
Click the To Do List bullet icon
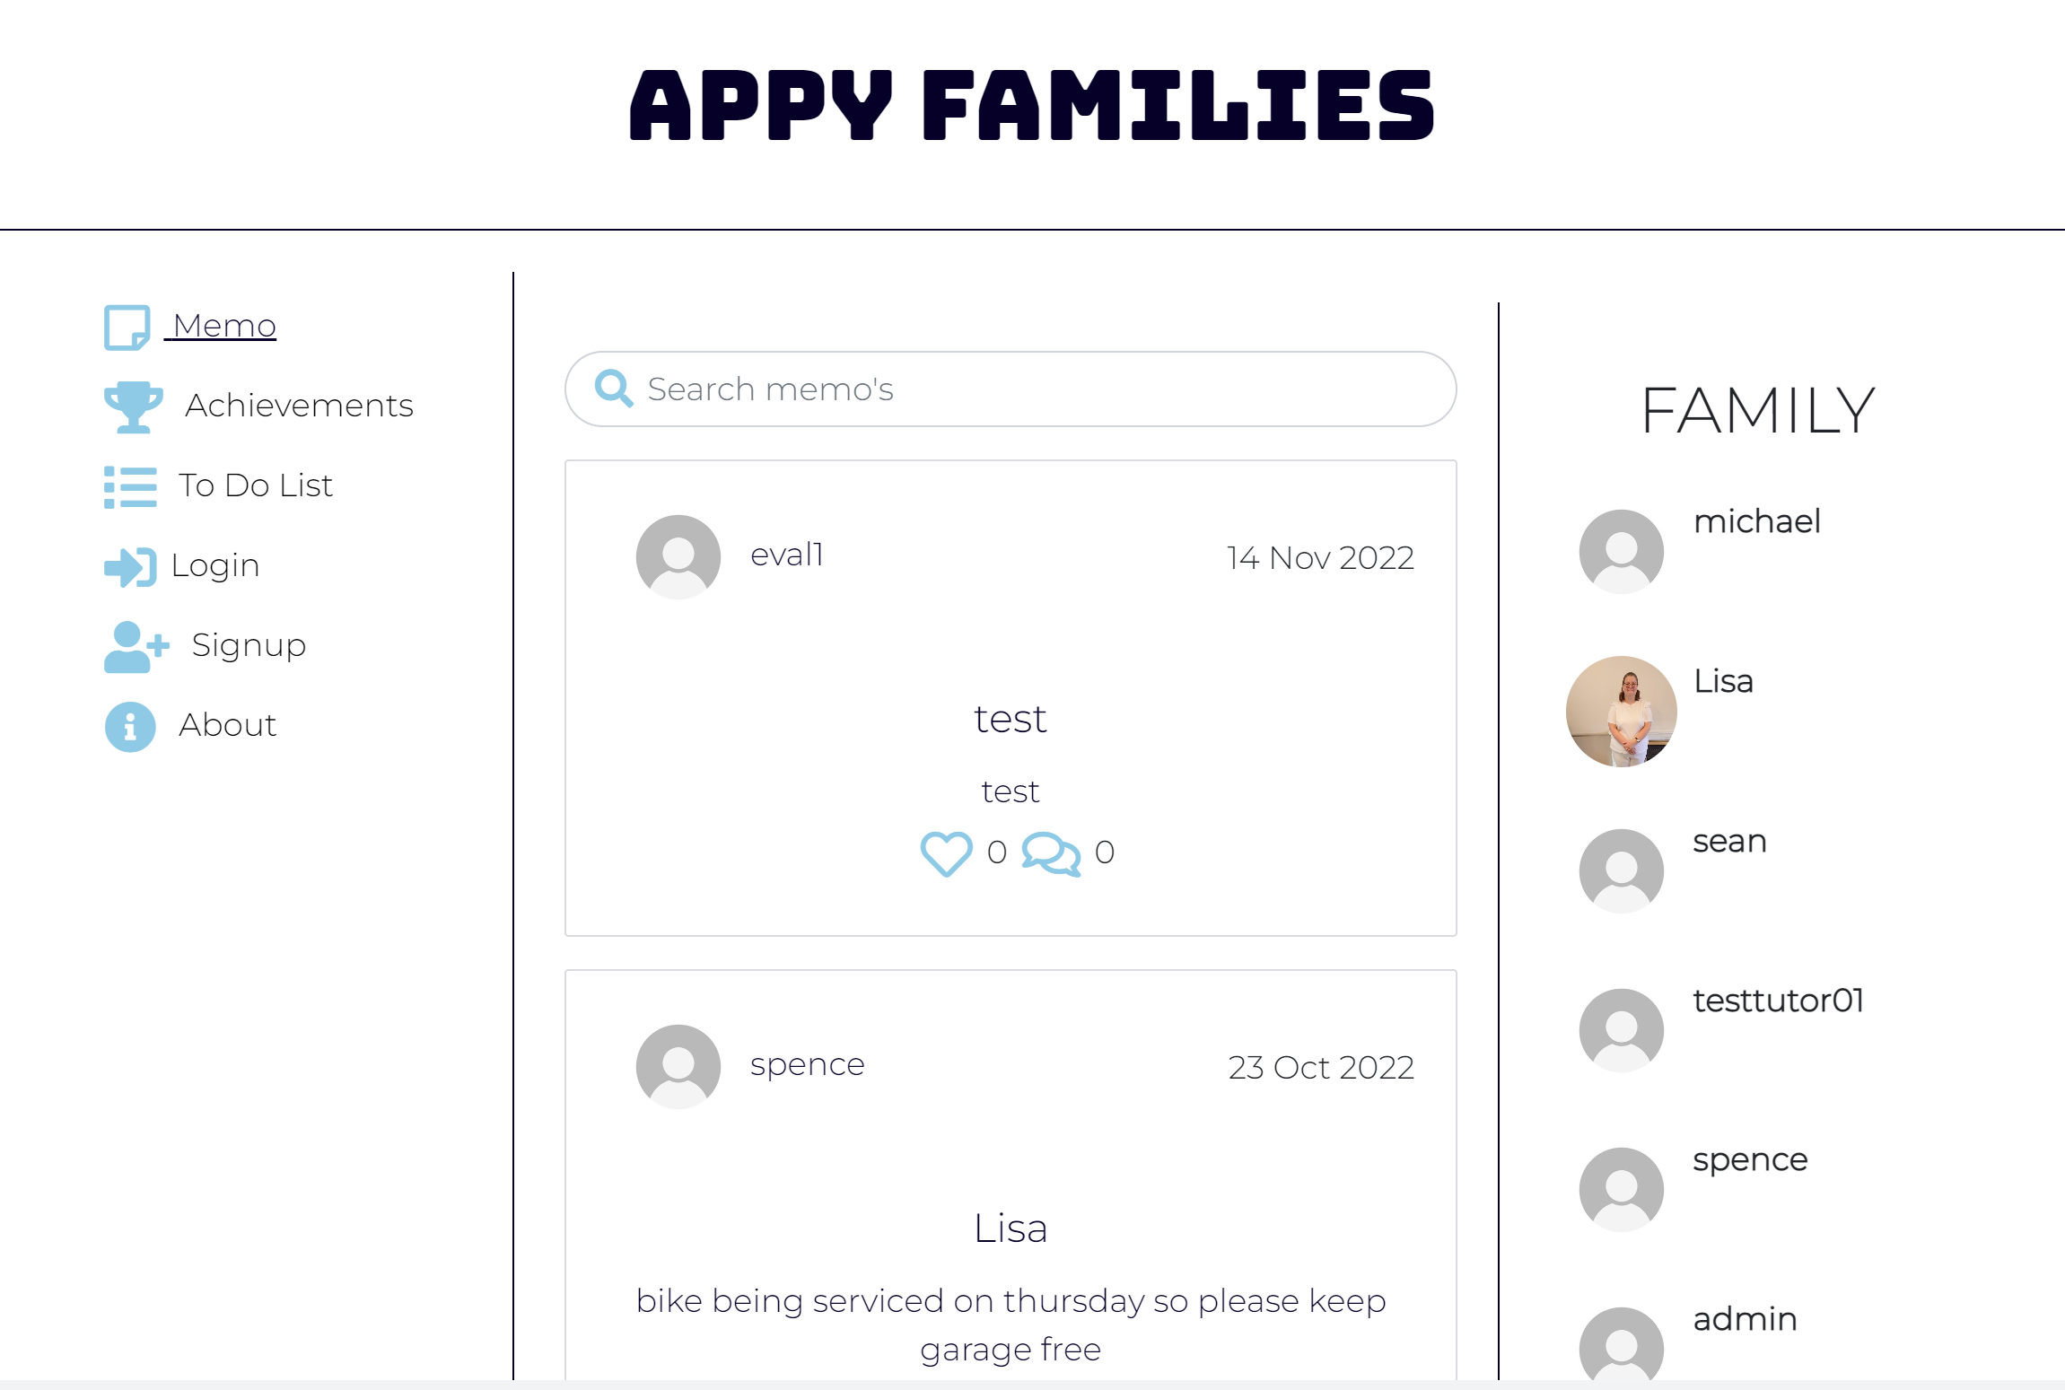[x=130, y=487]
